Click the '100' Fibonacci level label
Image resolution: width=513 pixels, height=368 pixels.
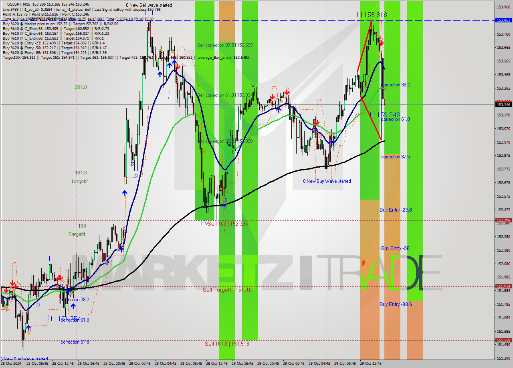coord(82,226)
